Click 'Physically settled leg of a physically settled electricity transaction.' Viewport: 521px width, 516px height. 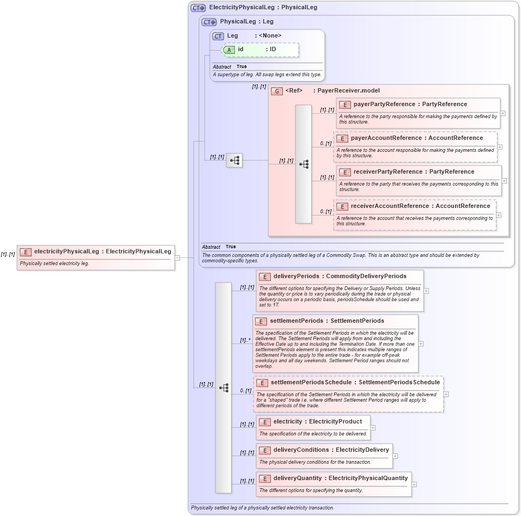(x=263, y=508)
